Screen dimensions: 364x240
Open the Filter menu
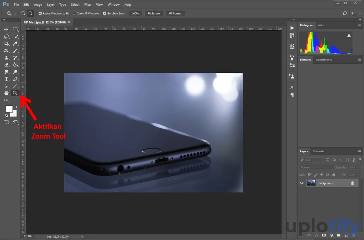point(88,5)
